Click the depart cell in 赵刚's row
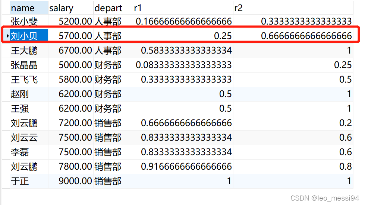 pyautogui.click(x=113, y=94)
